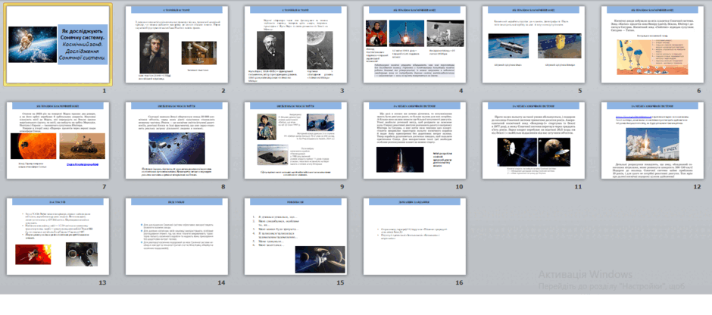Click the blue hyperlink on slide 7
712x315 pixels.
click(83, 164)
